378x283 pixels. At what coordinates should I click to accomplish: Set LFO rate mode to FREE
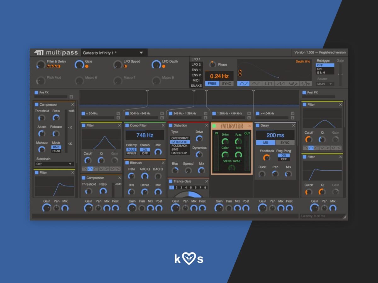coord(212,84)
